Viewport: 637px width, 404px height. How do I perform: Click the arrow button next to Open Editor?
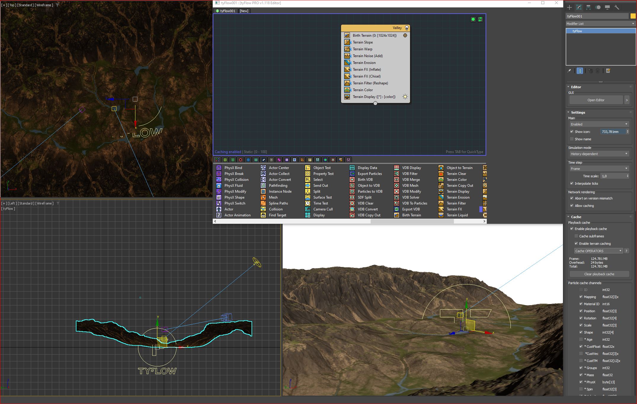[x=627, y=100]
